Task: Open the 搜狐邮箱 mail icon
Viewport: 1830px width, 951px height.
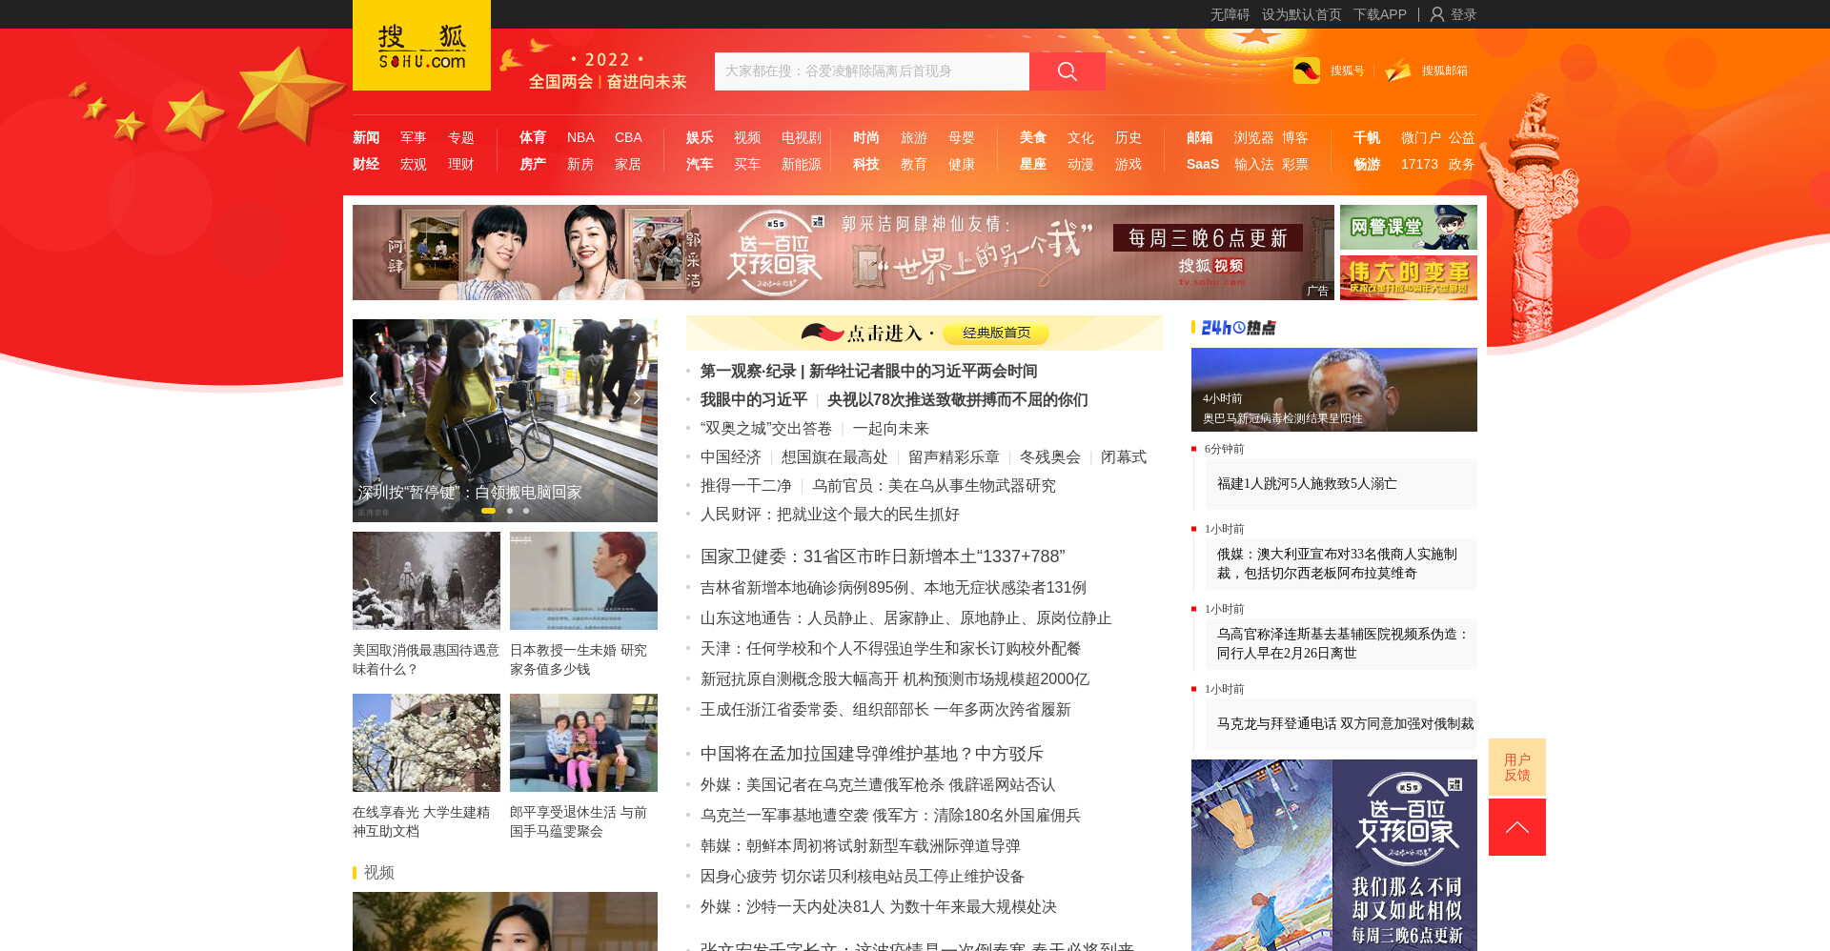Action: click(x=1398, y=71)
